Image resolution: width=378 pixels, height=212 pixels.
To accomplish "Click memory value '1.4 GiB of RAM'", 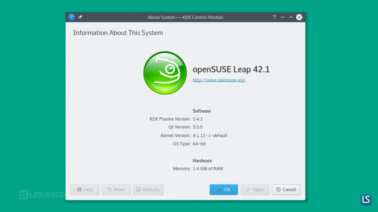I will coord(208,169).
